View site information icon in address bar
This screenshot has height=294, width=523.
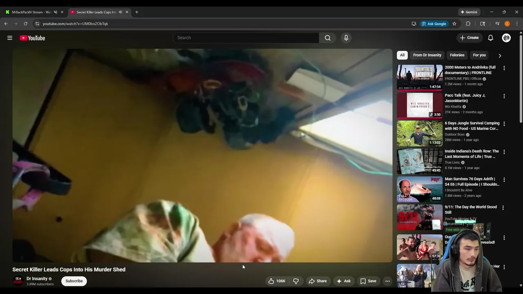(x=37, y=24)
